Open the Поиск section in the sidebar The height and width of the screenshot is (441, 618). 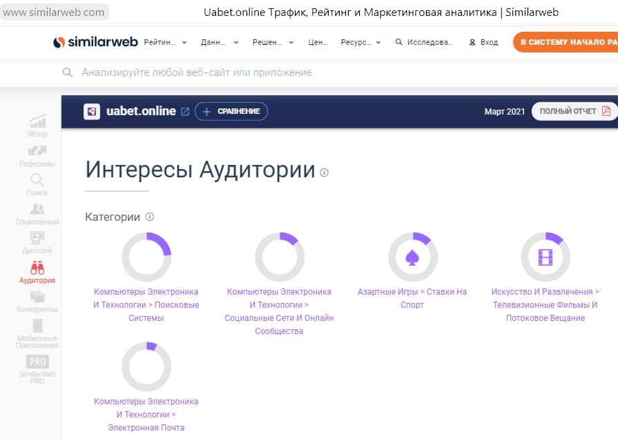pyautogui.click(x=37, y=184)
